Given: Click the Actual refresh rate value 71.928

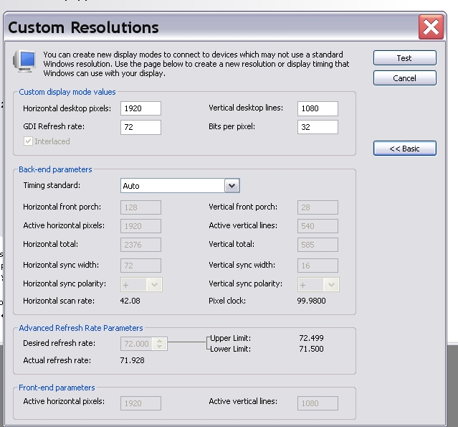Looking at the screenshot, I should pyautogui.click(x=132, y=360).
